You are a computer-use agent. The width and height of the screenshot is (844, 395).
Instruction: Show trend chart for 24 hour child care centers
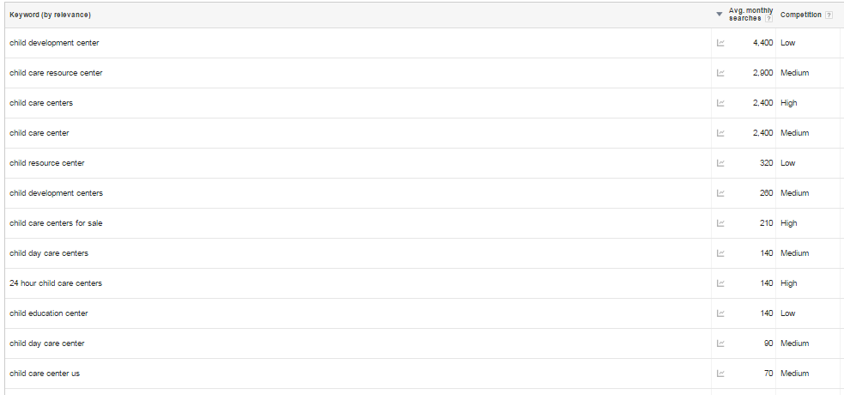(720, 283)
